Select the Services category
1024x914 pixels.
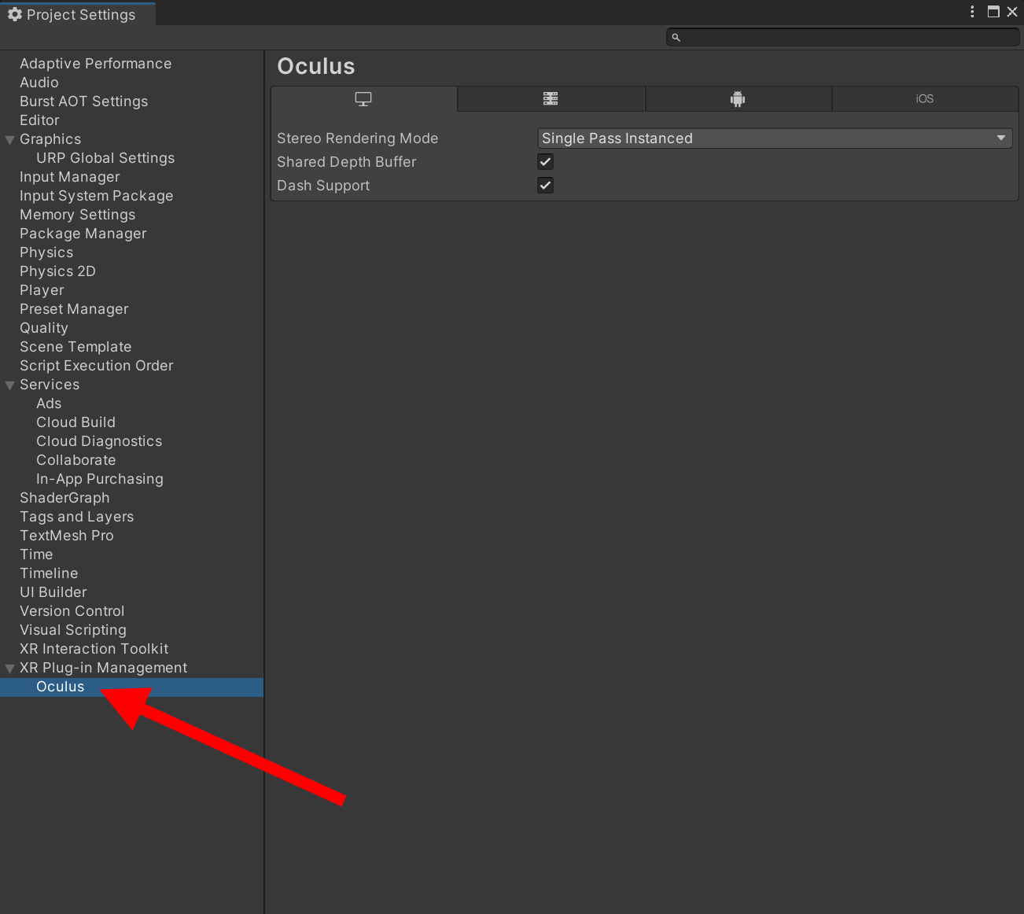point(50,385)
